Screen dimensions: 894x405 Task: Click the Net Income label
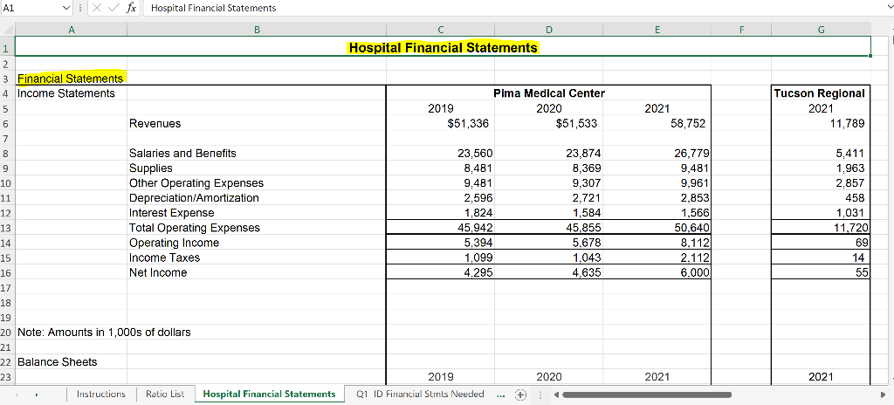pos(257,272)
